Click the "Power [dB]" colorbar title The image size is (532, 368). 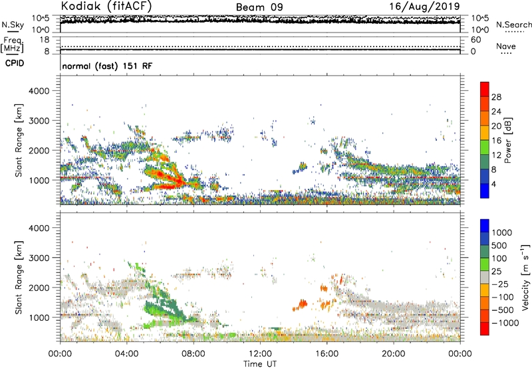[508, 140]
